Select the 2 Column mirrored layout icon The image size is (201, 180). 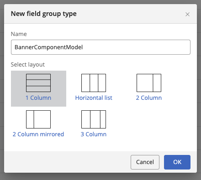point(38,119)
